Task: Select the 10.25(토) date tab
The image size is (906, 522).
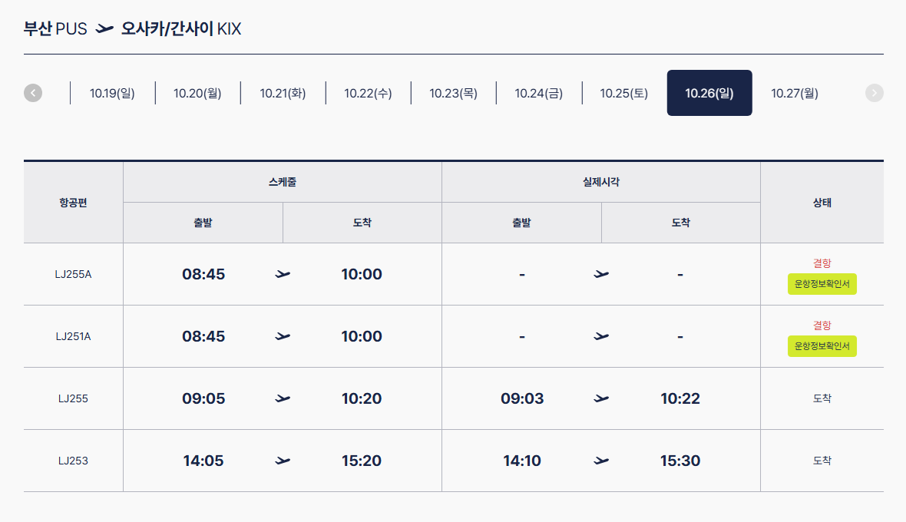Action: pyautogui.click(x=623, y=93)
